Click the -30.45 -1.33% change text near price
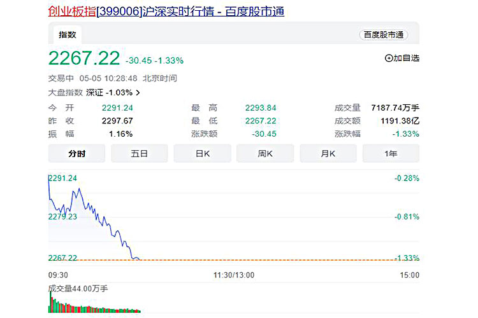478x318 pixels. tap(155, 60)
